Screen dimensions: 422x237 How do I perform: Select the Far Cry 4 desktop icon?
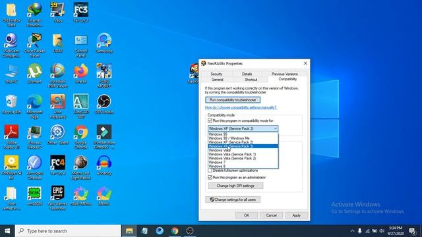coord(57,165)
